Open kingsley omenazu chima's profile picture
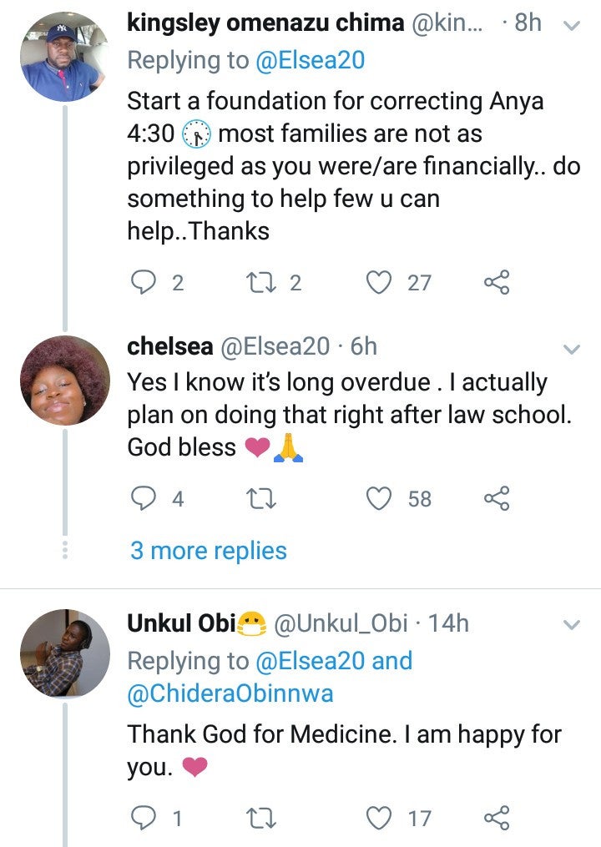The width and height of the screenshot is (601, 847). pos(64,56)
